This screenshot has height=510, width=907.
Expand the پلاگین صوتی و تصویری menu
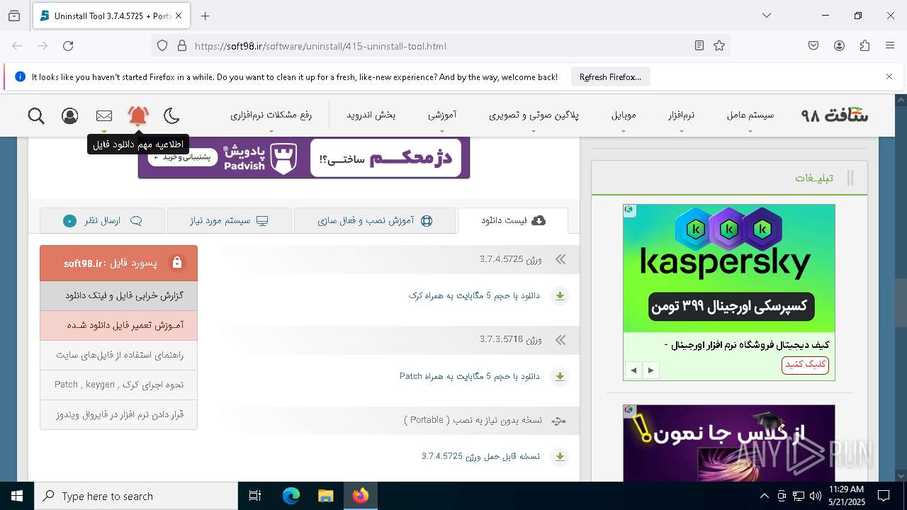pyautogui.click(x=534, y=115)
